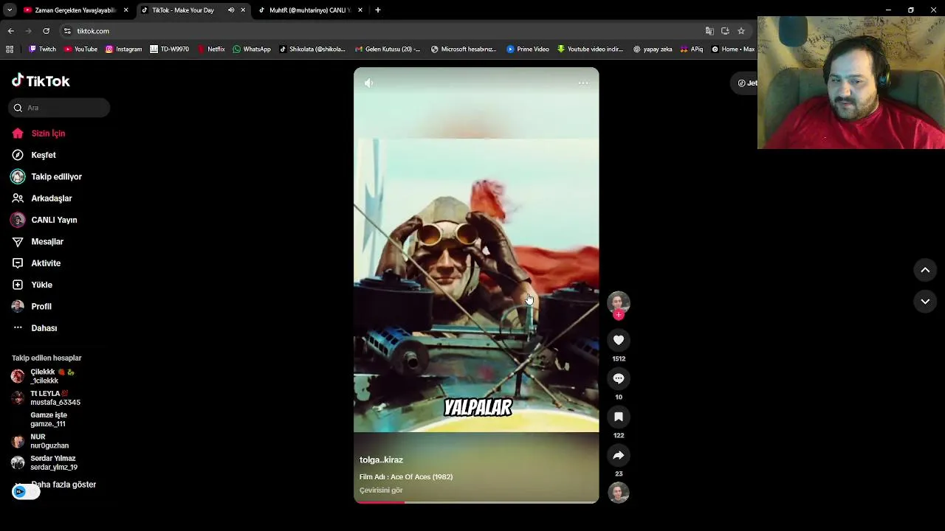945x531 pixels.
Task: Open screen share icon in address bar
Action: coord(725,31)
